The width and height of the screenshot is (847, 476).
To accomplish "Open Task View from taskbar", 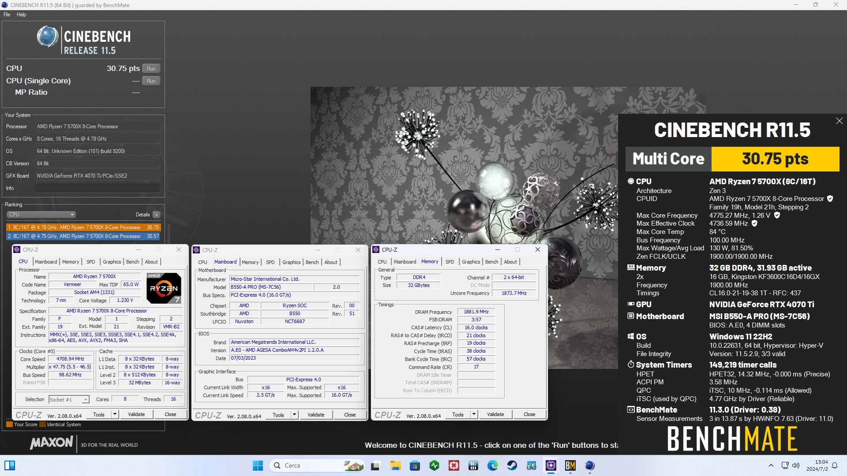I will pos(375,465).
